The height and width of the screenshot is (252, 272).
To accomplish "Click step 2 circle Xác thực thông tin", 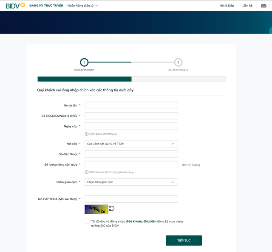I will (178, 62).
